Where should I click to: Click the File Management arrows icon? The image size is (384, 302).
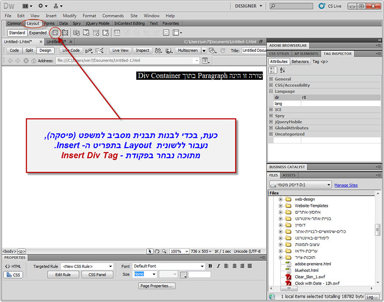click(x=158, y=51)
